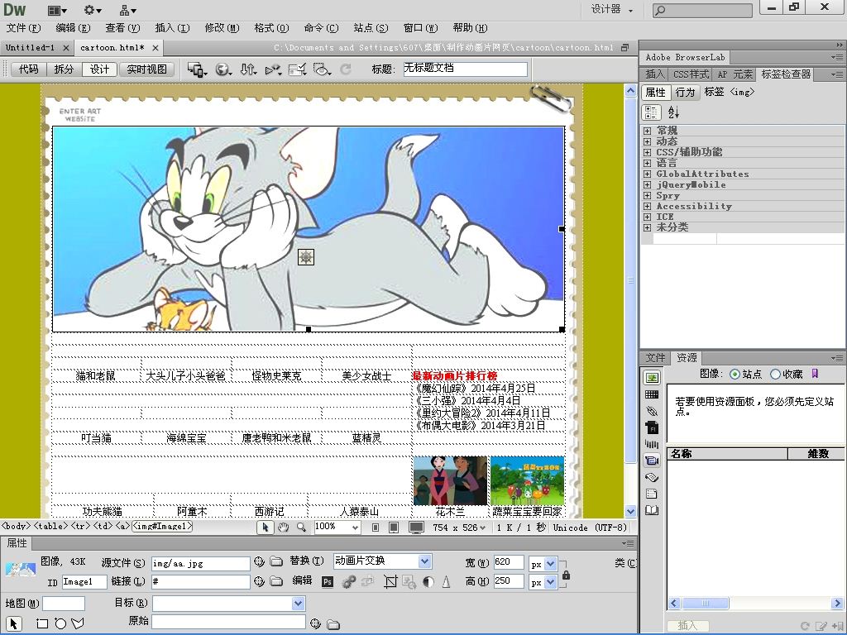
Task: Toggle 实时视图 live view
Action: [x=147, y=69]
